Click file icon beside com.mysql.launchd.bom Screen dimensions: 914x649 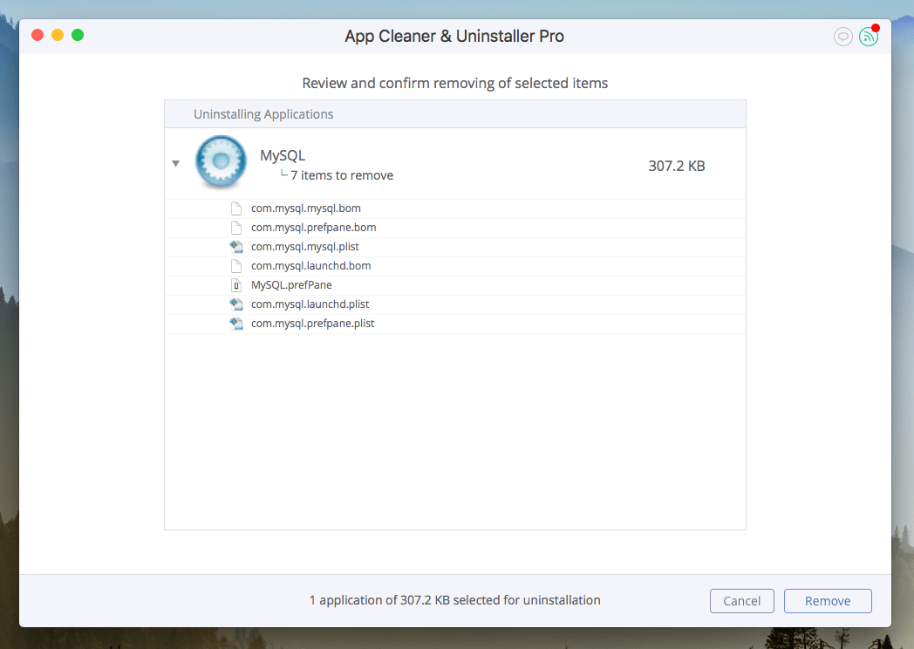coord(236,266)
